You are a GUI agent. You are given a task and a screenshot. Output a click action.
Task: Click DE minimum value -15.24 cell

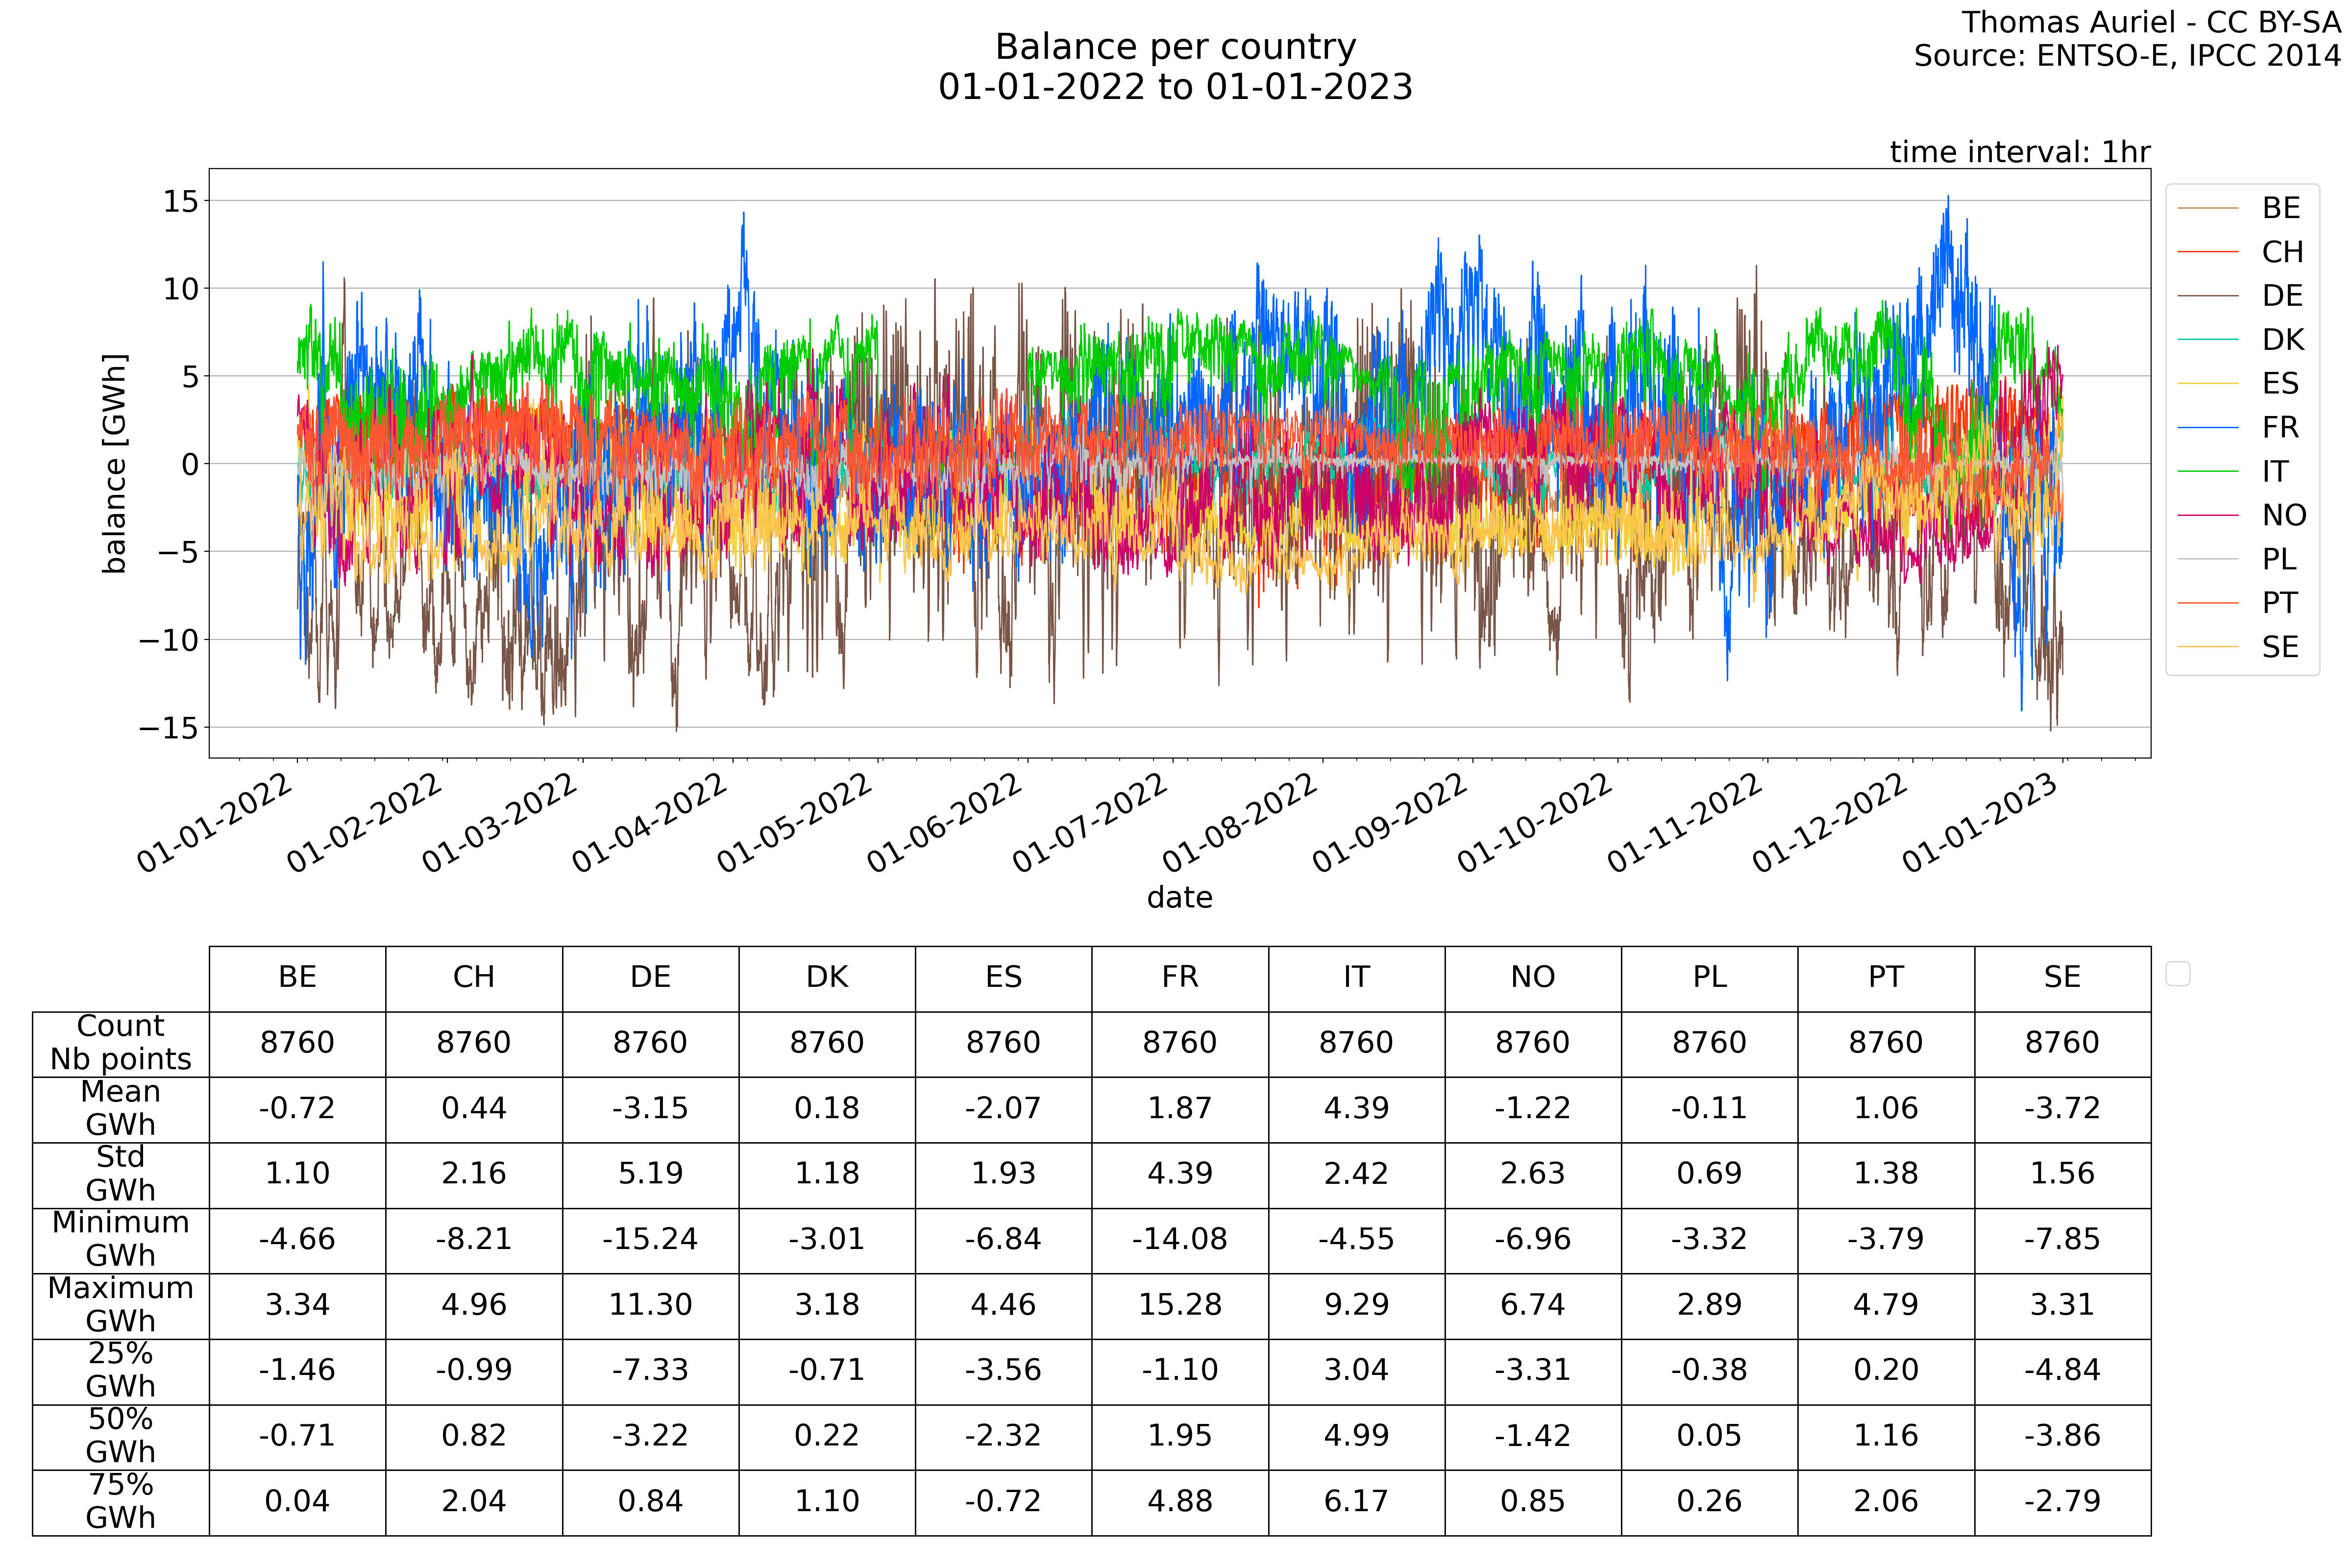coord(650,1239)
